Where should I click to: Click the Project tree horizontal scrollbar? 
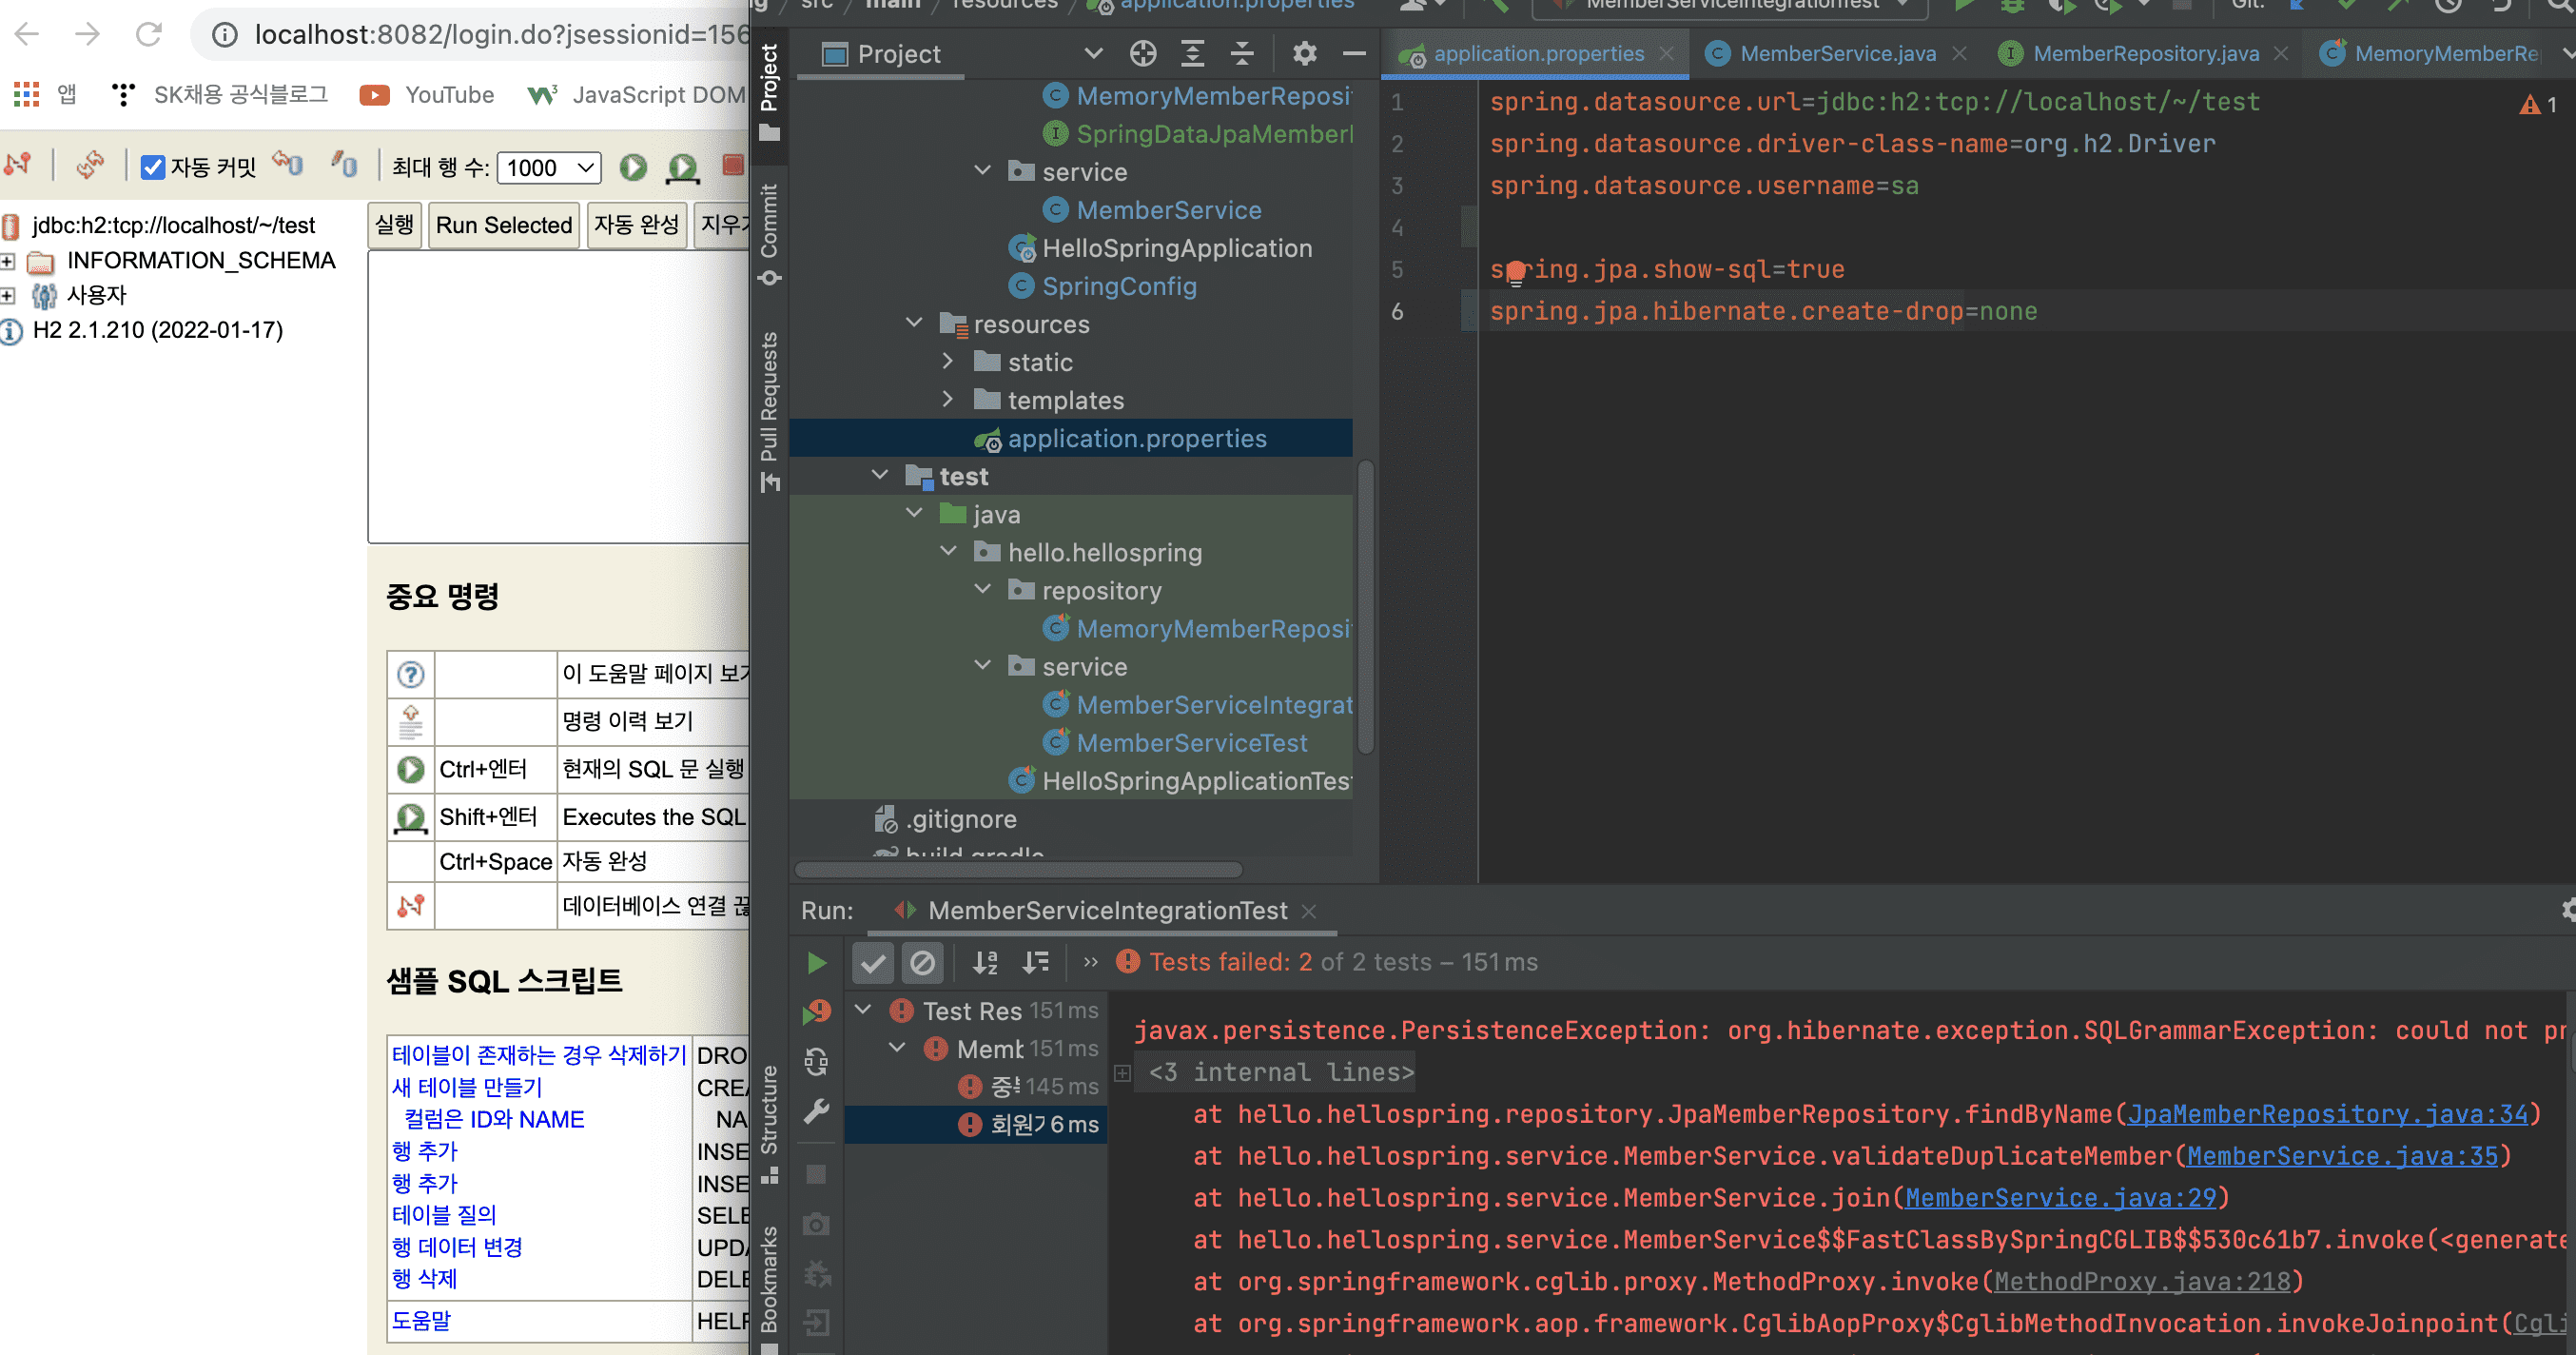(1018, 870)
